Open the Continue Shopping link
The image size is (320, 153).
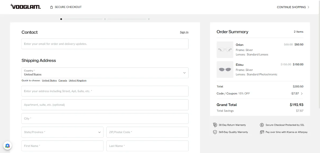click(293, 7)
